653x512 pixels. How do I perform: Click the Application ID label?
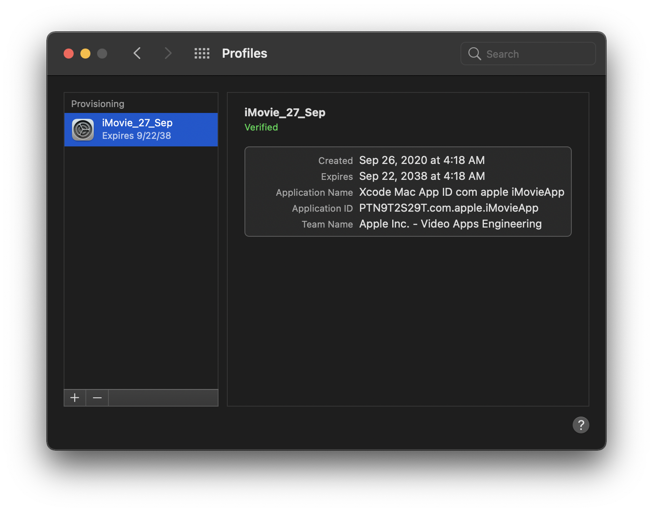click(x=322, y=208)
